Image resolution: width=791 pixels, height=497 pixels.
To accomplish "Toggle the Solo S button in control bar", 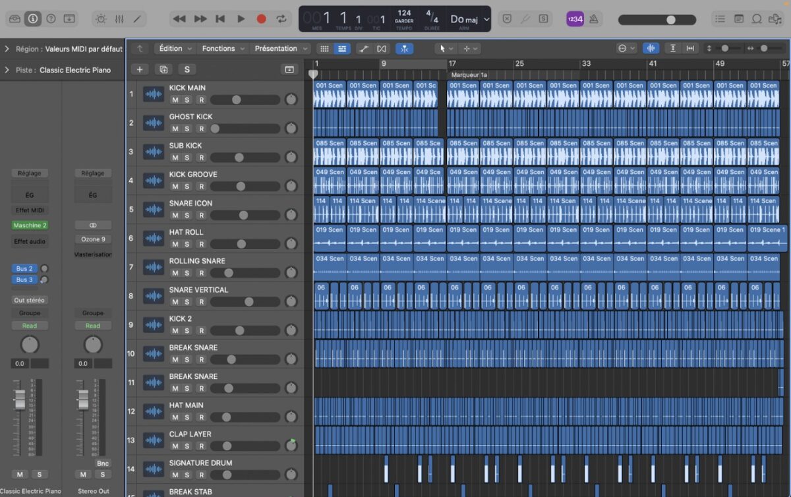I will point(542,19).
